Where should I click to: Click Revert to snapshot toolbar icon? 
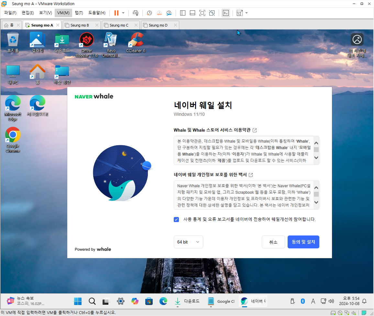(159, 13)
